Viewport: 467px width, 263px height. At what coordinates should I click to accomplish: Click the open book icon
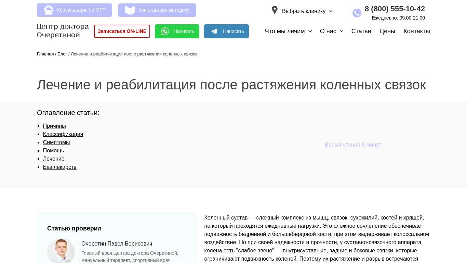130,10
